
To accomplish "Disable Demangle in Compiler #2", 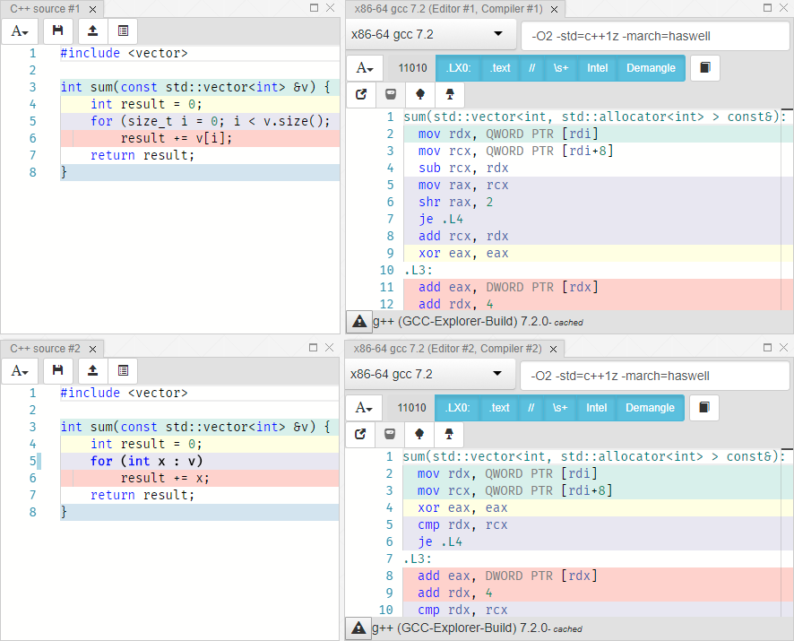I will (650, 407).
